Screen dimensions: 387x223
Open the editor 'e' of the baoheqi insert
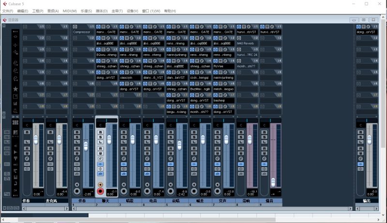tap(225, 95)
